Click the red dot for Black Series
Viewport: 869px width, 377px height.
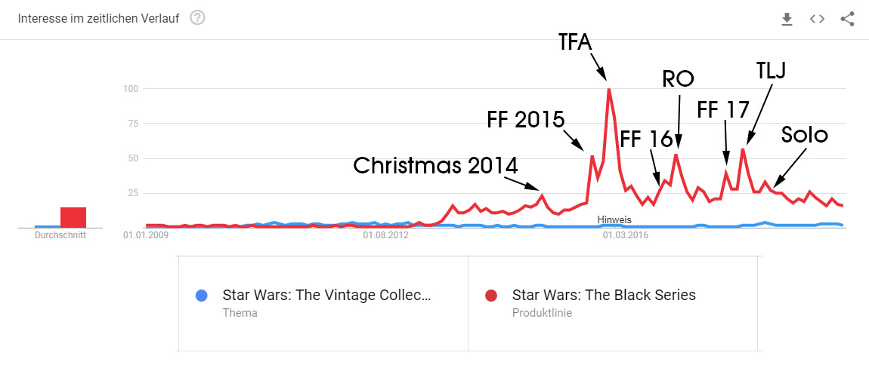[x=490, y=296]
